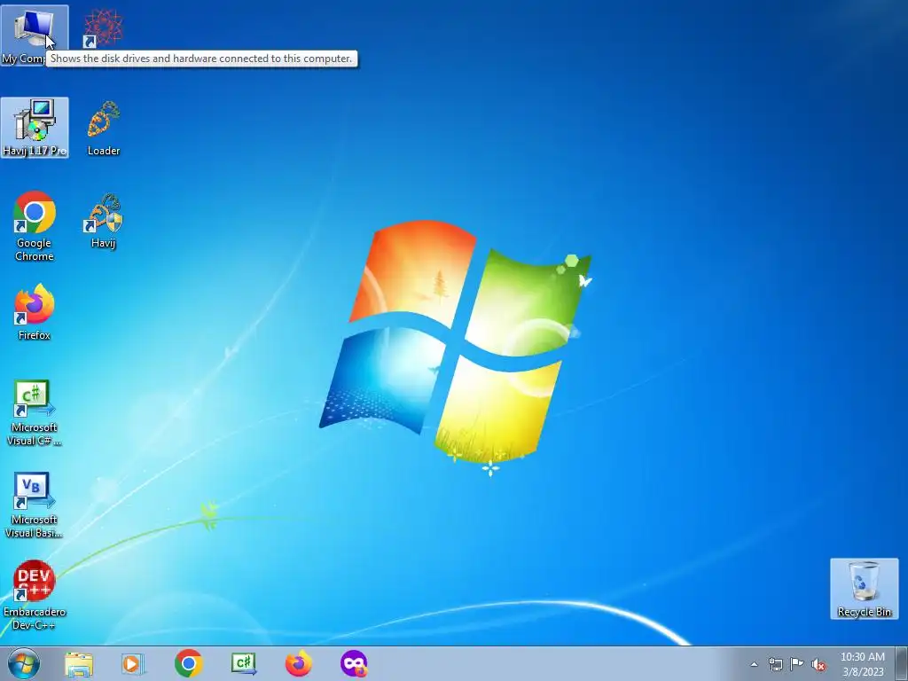Open the Windows Start menu
908x681 pixels.
click(x=24, y=663)
